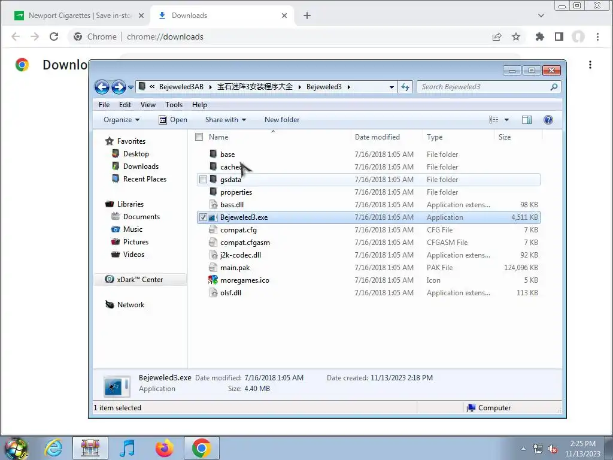Screen dimensions: 613x460
Task: Open Recent Places in sidebar
Action: click(145, 178)
